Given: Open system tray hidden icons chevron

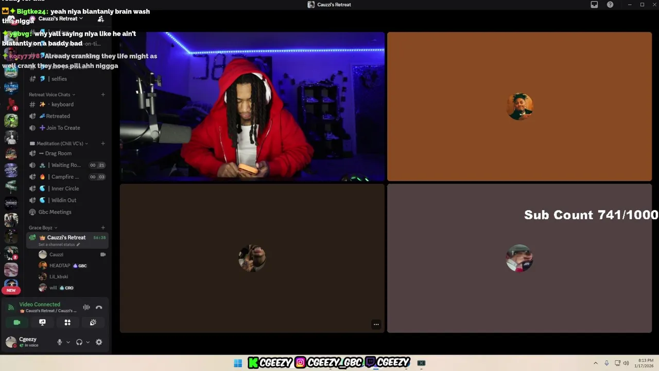Looking at the screenshot, I should click(596, 363).
